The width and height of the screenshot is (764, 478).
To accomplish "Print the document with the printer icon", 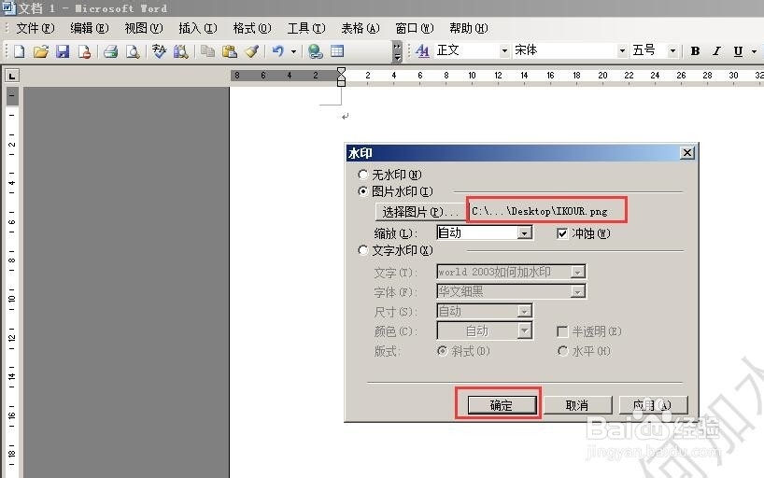I will (x=110, y=51).
